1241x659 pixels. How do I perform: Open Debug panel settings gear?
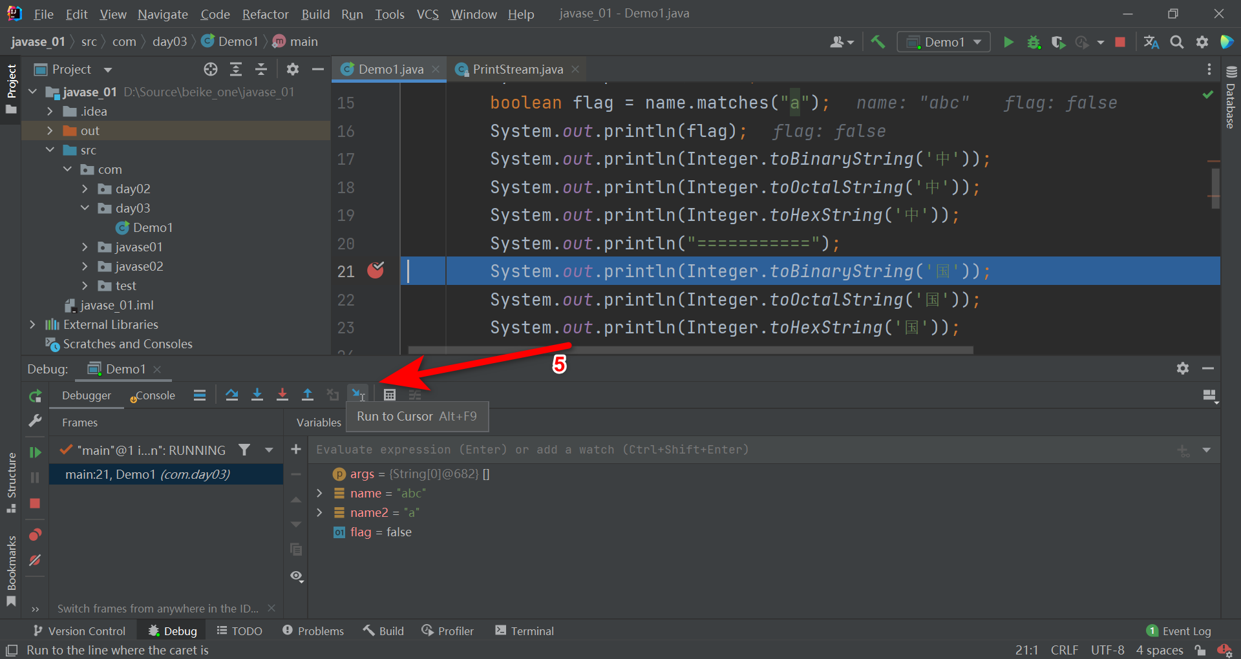(x=1183, y=368)
